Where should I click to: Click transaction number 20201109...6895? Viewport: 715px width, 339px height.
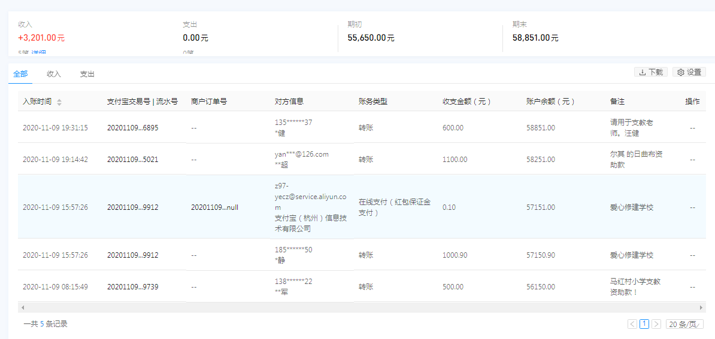coord(132,128)
